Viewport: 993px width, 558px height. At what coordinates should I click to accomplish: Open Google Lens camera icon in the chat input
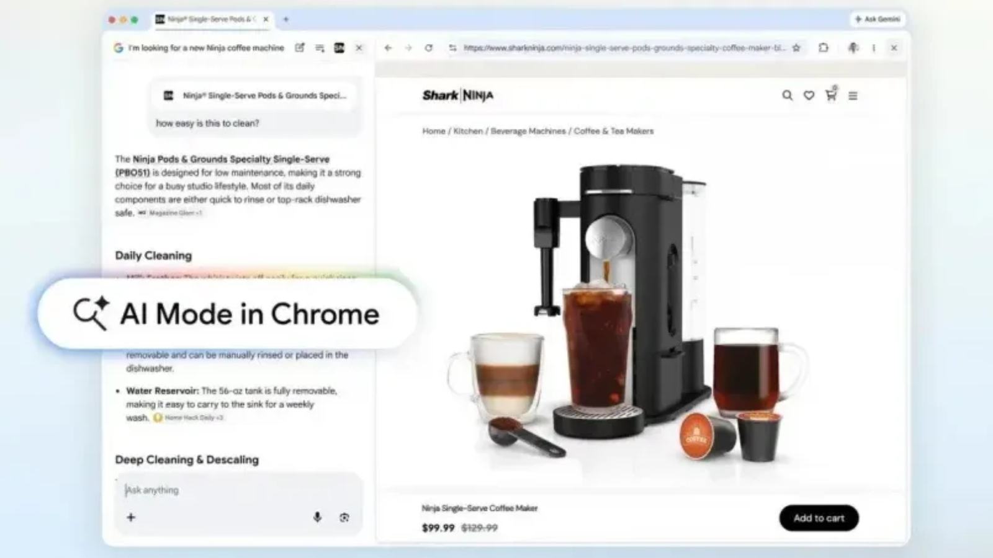pyautogui.click(x=344, y=516)
